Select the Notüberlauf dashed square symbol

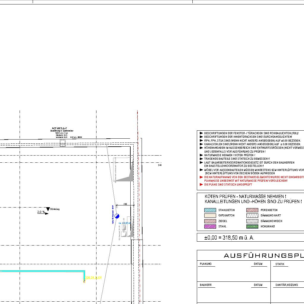click(x=62, y=143)
